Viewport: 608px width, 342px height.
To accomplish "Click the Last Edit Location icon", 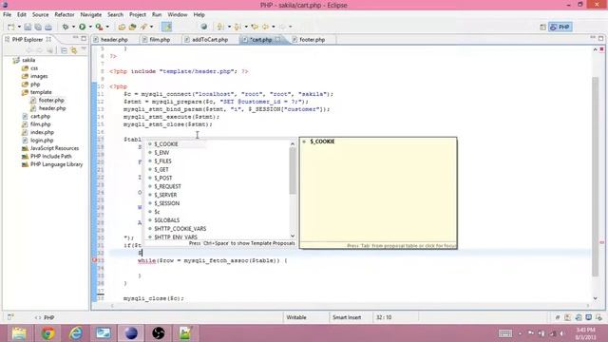I will (x=255, y=27).
